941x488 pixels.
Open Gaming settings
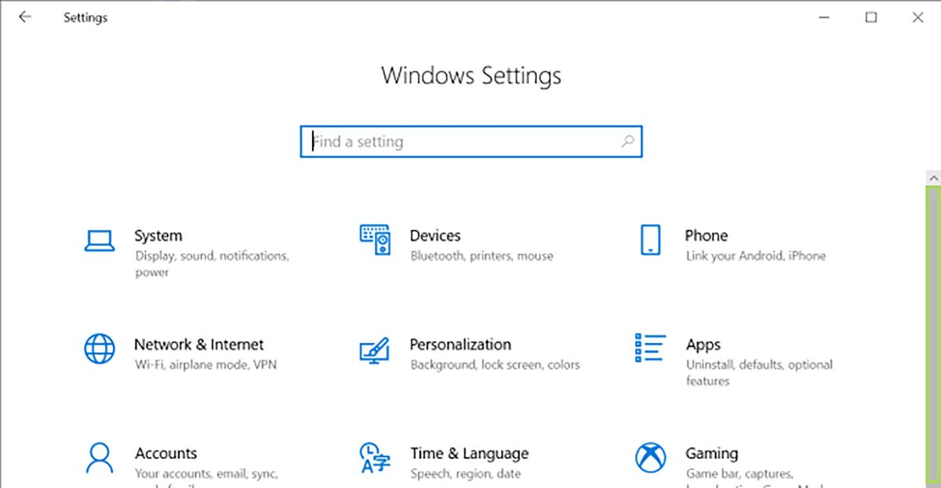click(711, 453)
